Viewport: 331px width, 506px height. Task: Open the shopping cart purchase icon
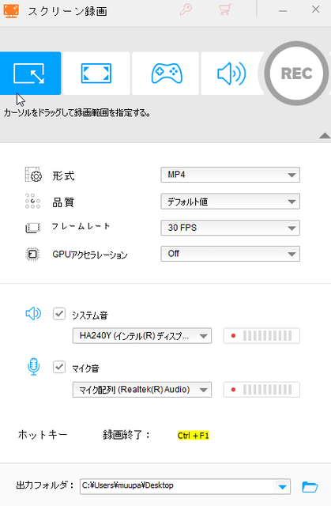225,9
